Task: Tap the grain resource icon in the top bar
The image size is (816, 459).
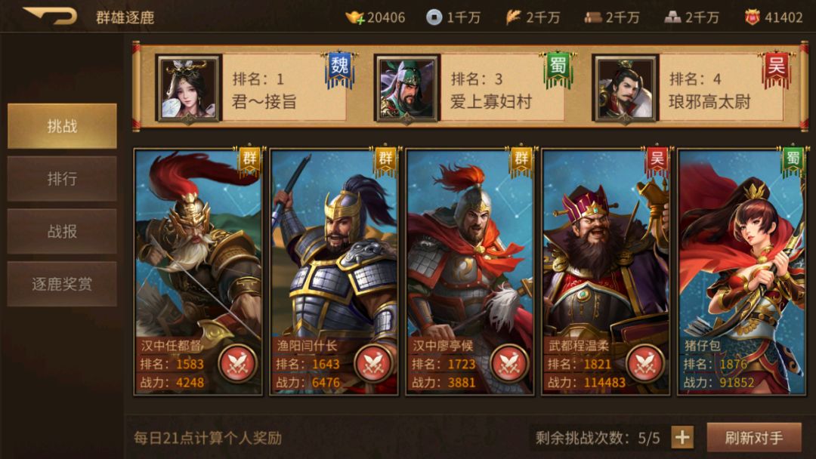Action: [514, 17]
